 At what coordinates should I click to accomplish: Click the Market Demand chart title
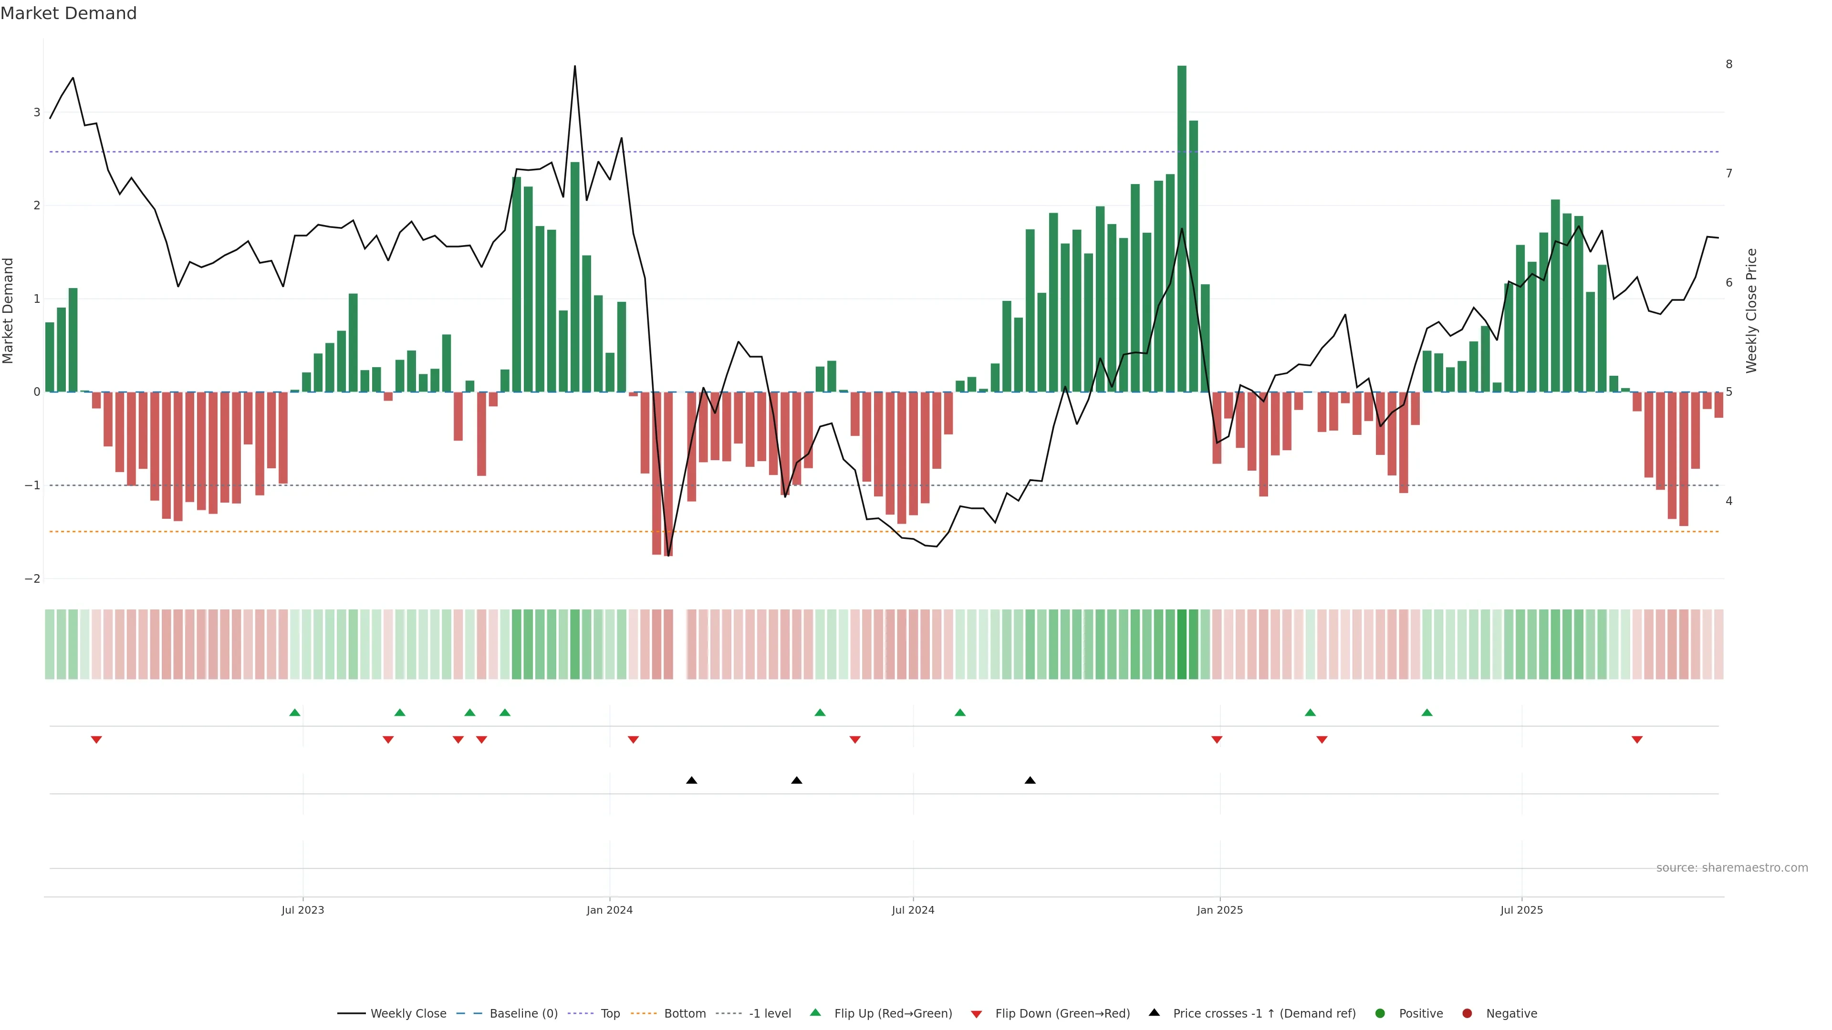coord(68,13)
